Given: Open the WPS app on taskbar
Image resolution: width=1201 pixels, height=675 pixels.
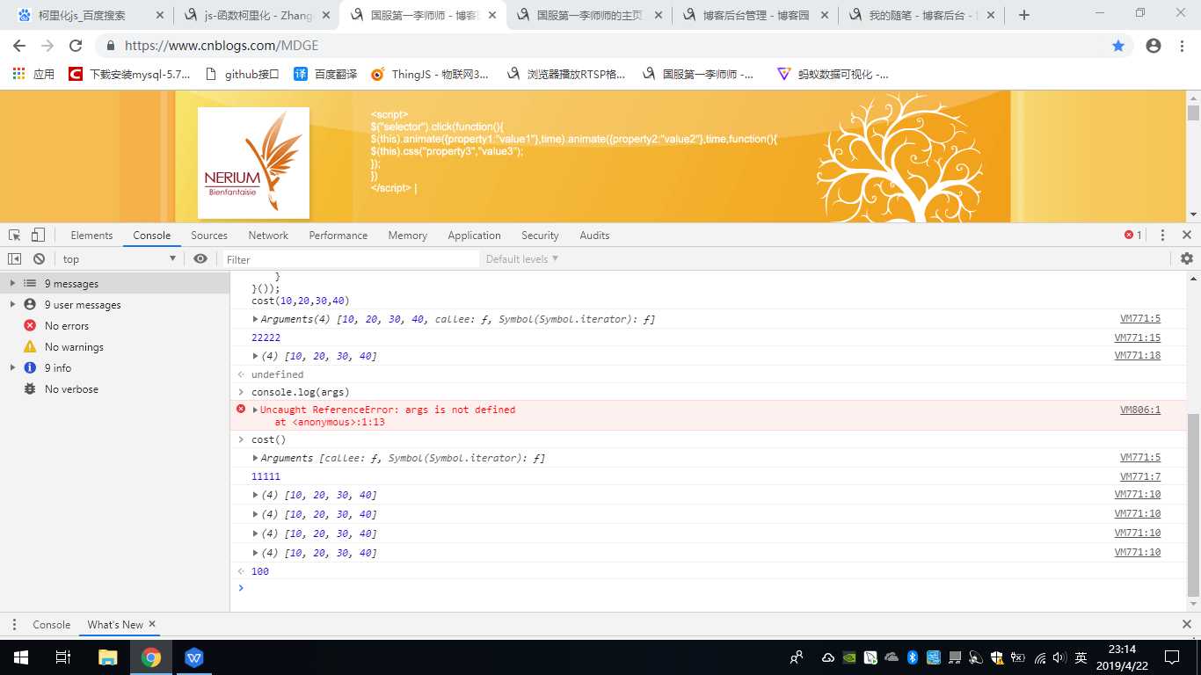Looking at the screenshot, I should [x=194, y=657].
